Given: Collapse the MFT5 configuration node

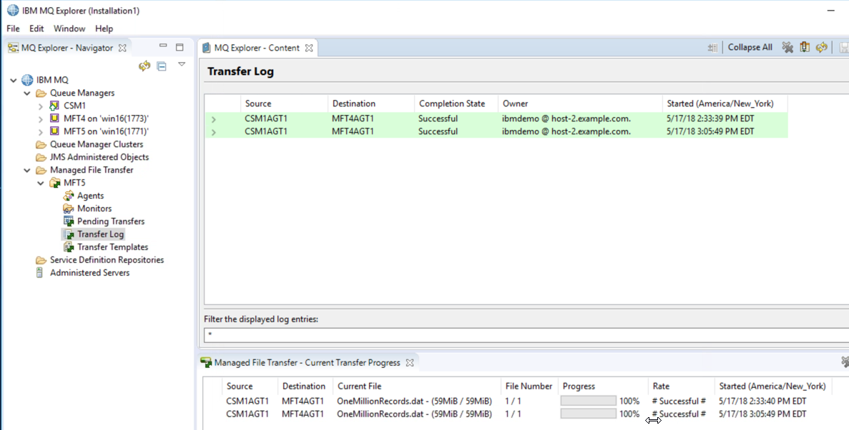Looking at the screenshot, I should point(41,184).
